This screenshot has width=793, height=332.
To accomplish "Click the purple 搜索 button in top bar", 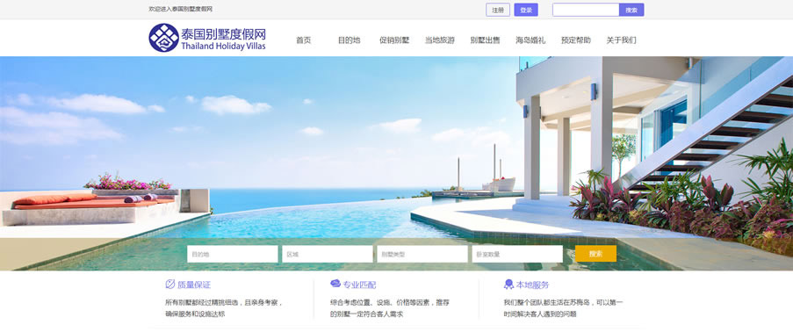I will pos(631,10).
